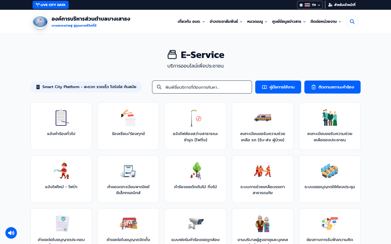The image size is (391, 244).
Task: Click the ช่องทางการรับฟังความคิด label
Action: pos(330,240)
